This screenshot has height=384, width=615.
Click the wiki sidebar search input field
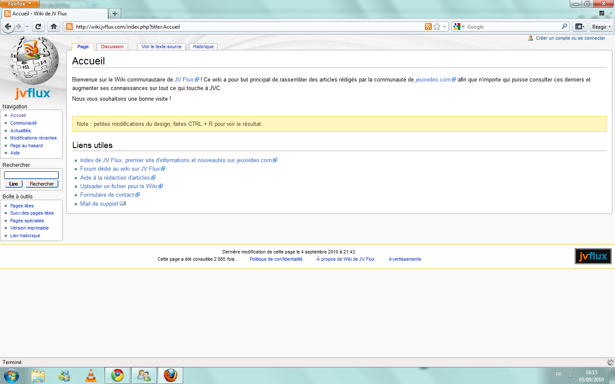coord(31,175)
